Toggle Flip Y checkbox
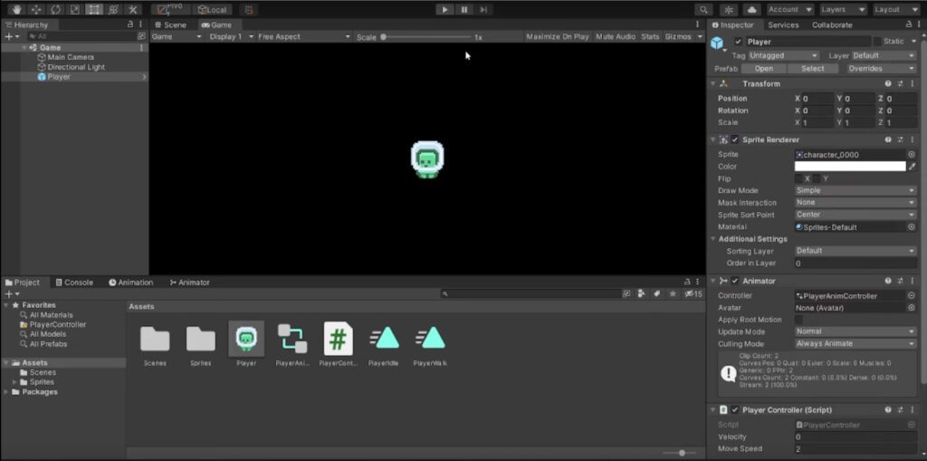 tap(817, 178)
